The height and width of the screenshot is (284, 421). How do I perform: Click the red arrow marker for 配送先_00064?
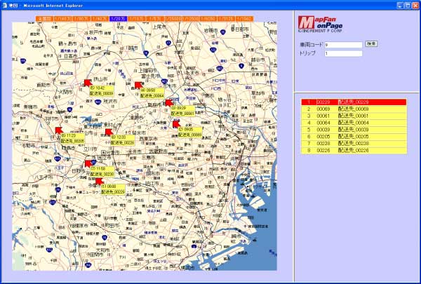(x=138, y=86)
